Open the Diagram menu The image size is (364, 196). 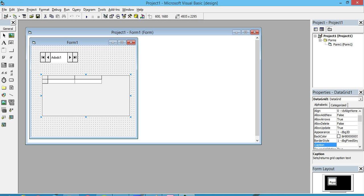(89, 10)
